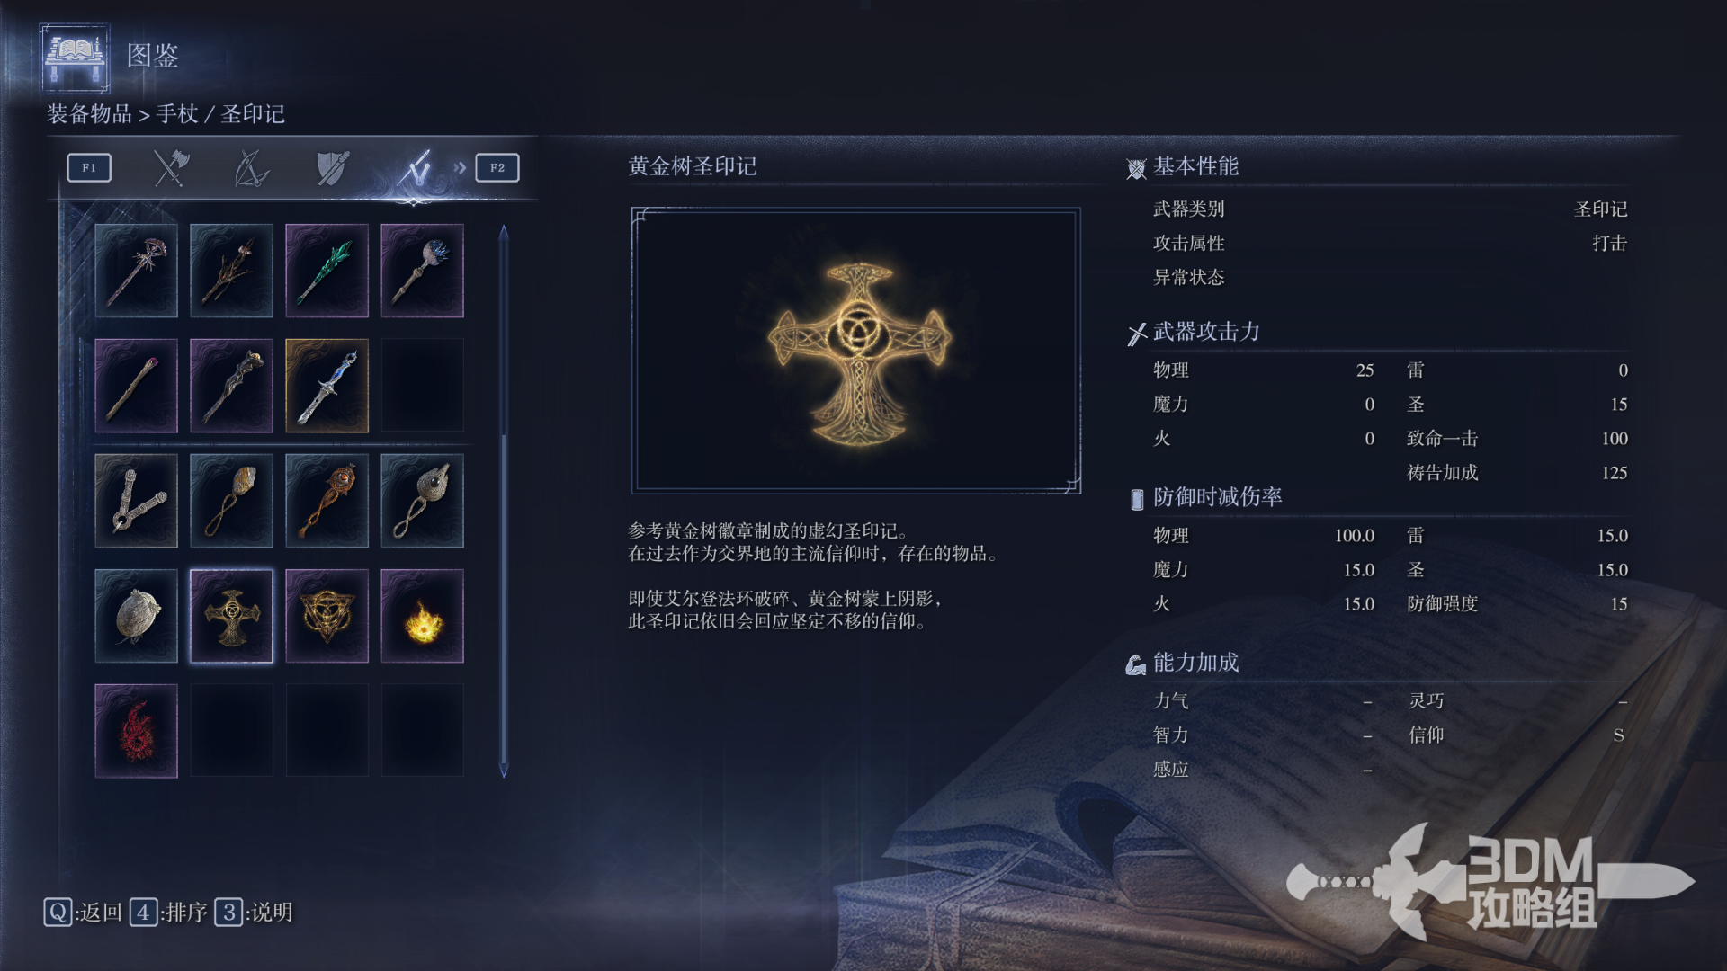Select the staffs and seals tab

click(416, 167)
